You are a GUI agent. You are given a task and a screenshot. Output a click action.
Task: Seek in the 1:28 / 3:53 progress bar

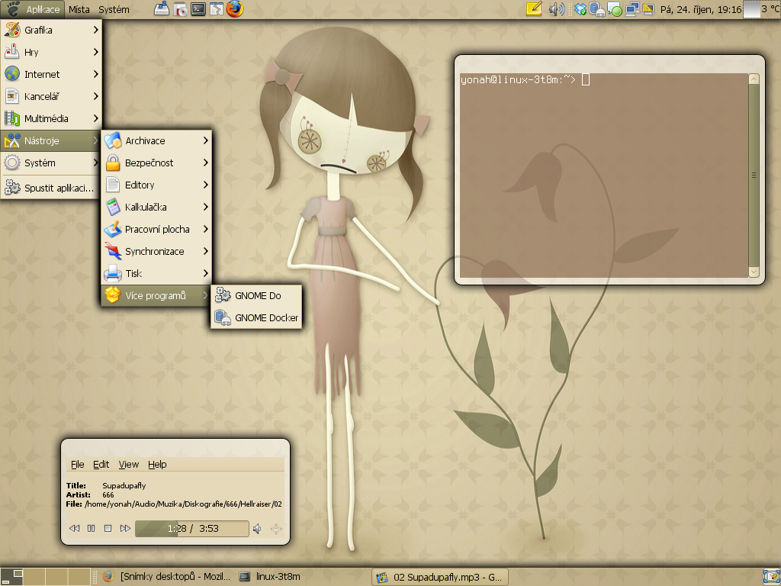[x=191, y=529]
